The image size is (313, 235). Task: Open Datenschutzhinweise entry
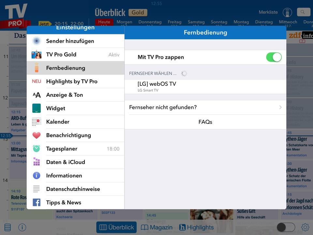pyautogui.click(x=75, y=189)
